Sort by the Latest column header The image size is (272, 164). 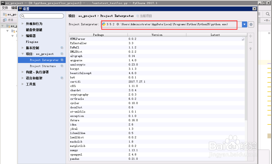215,35
